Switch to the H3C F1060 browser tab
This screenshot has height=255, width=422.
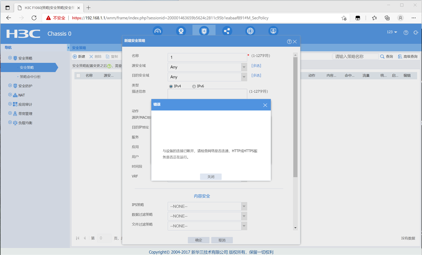tap(48, 8)
